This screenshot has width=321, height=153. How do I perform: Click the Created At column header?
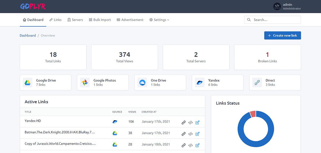coord(149,112)
